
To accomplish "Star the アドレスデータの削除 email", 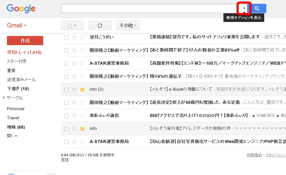I will pos(74,129).
